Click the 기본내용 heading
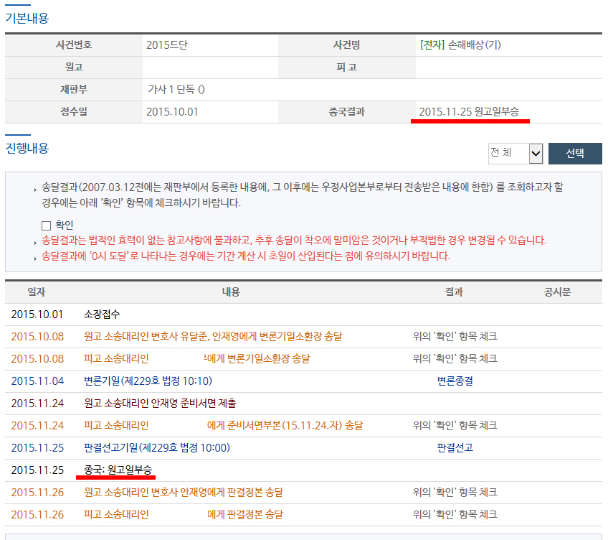608x540 pixels. tap(27, 18)
